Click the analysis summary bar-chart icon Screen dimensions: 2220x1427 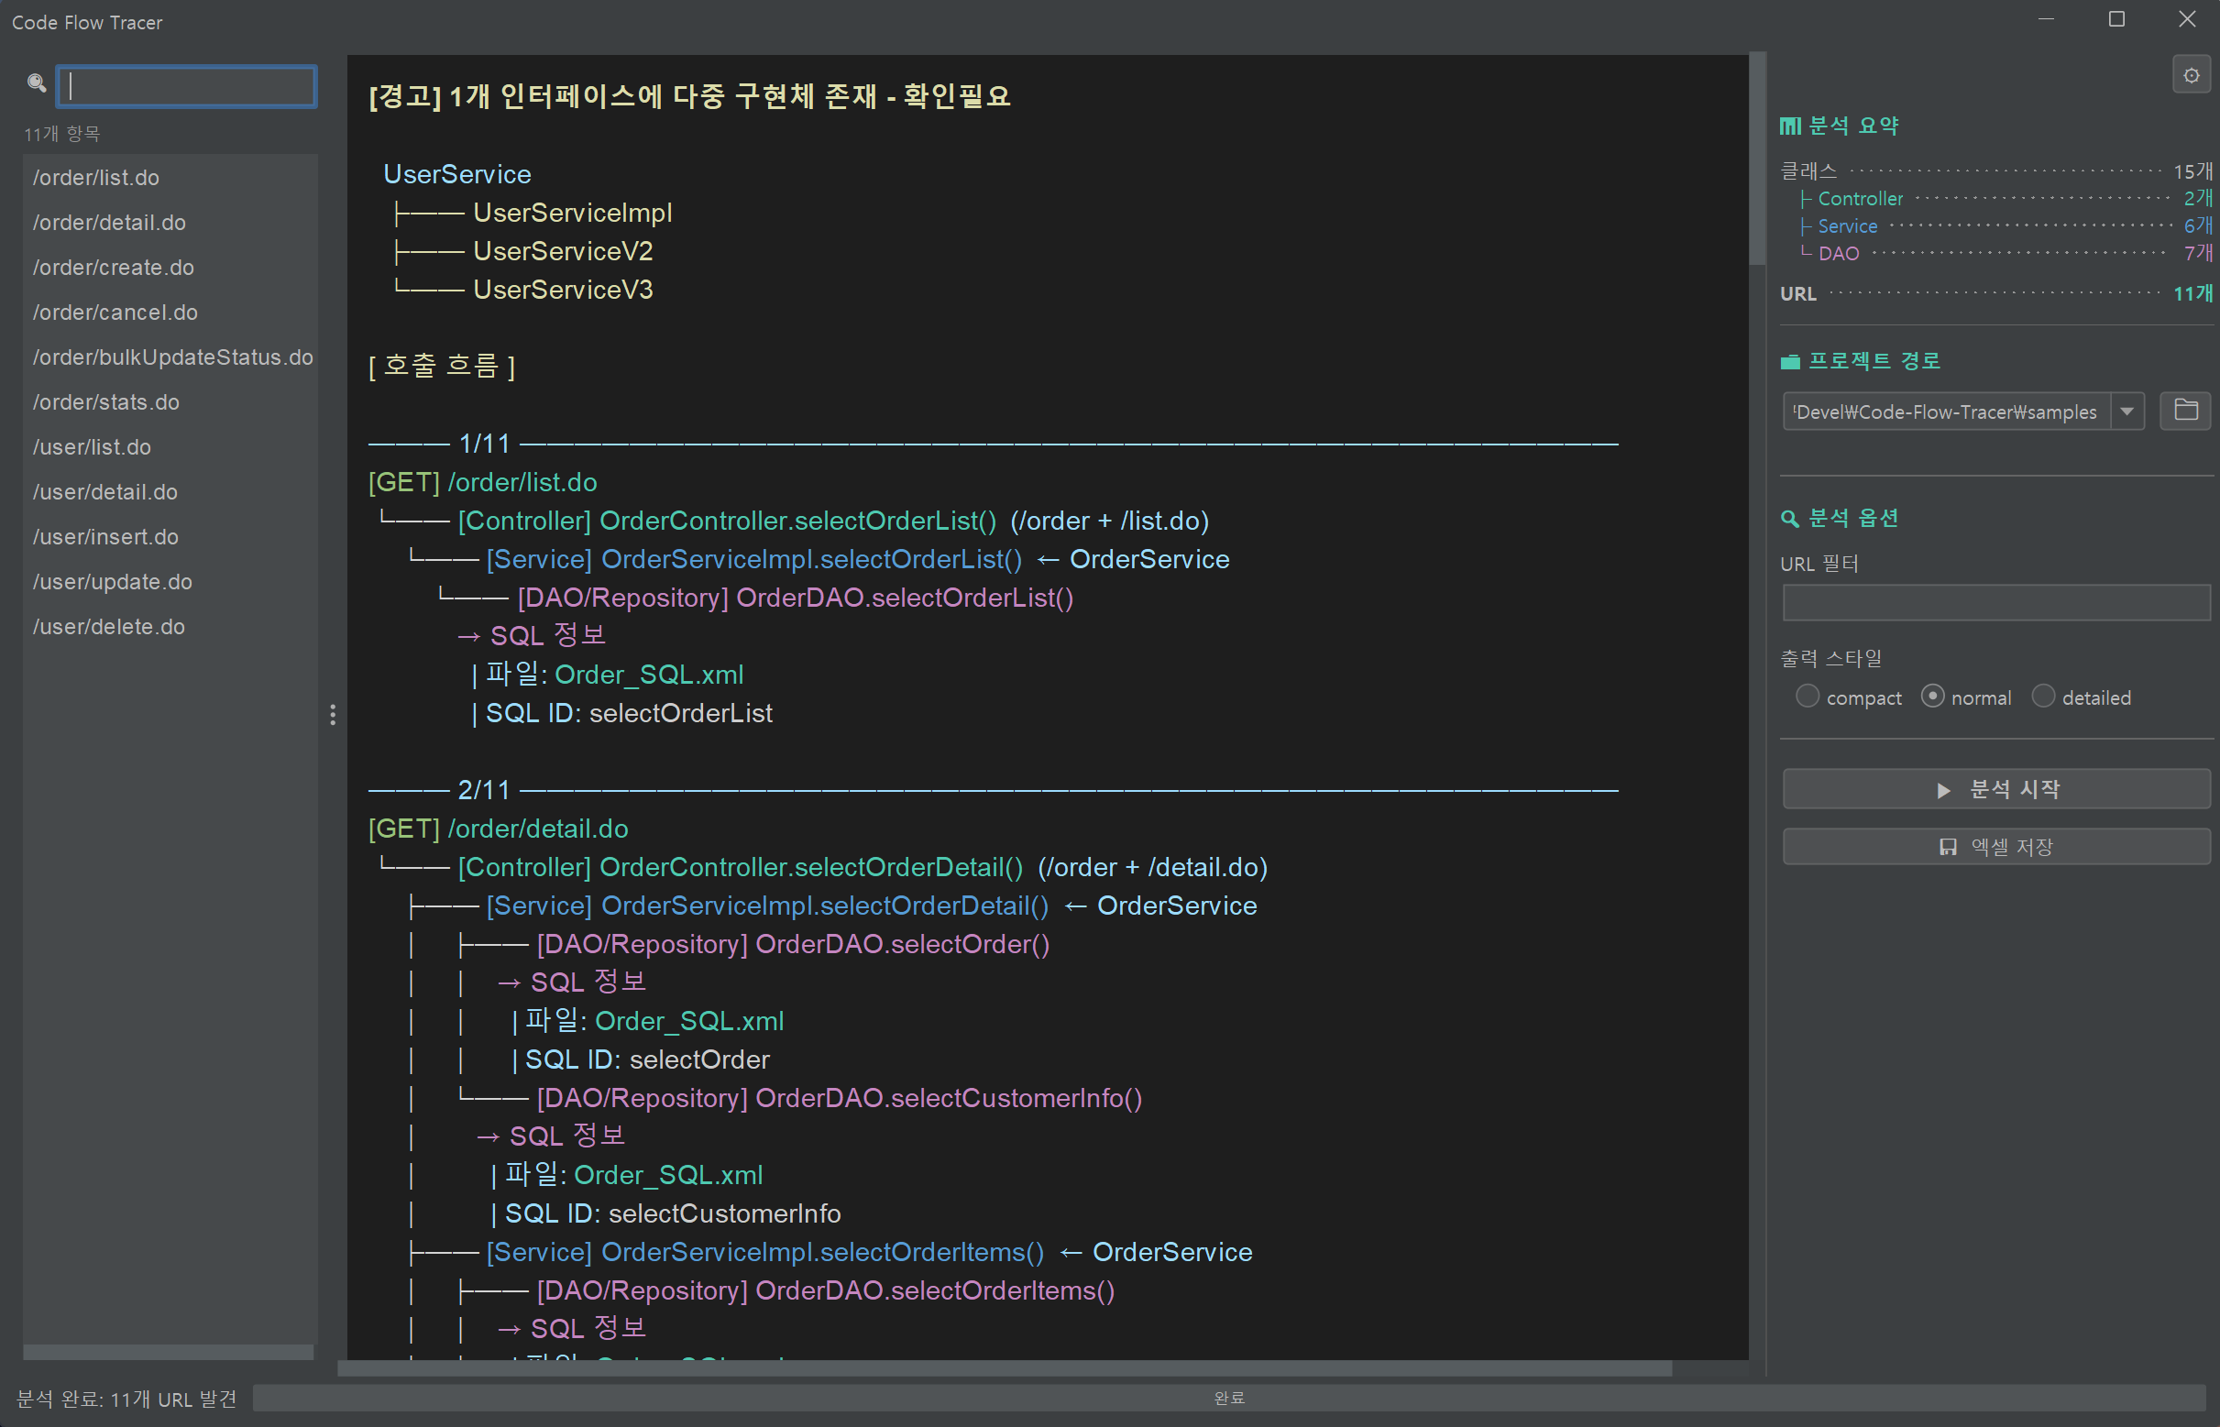(1789, 126)
